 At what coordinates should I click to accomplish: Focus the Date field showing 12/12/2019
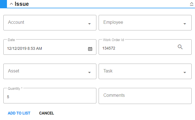click(50, 47)
